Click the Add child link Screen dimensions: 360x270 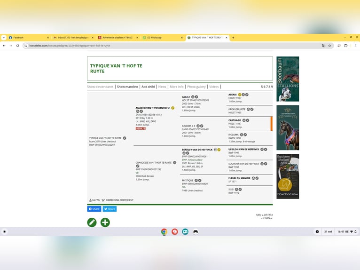click(x=148, y=87)
